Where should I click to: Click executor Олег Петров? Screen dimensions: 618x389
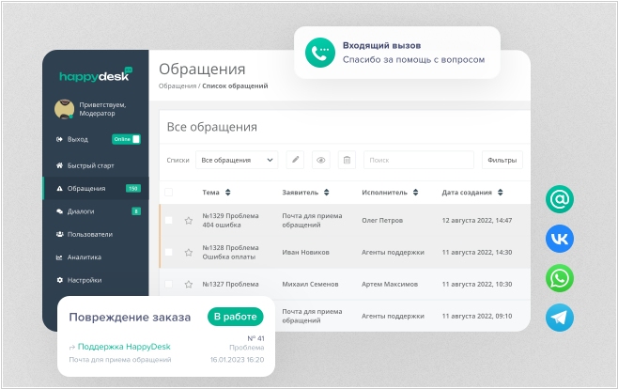click(382, 220)
